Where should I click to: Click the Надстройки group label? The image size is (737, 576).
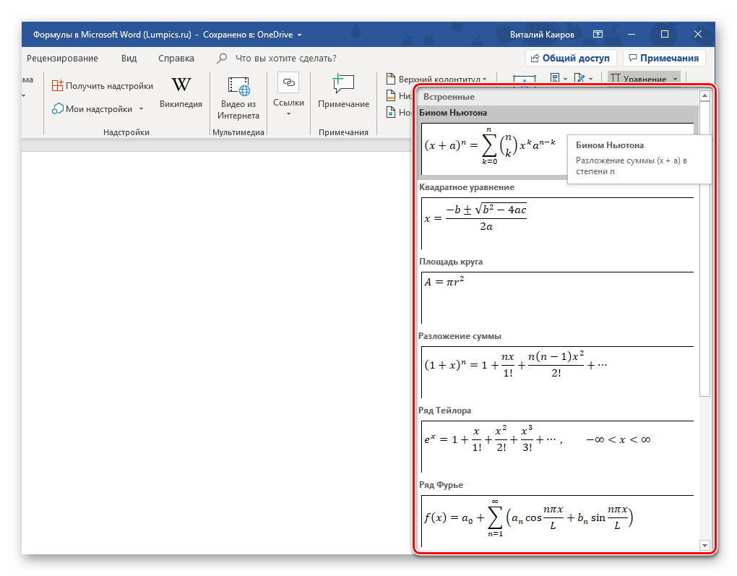click(126, 132)
